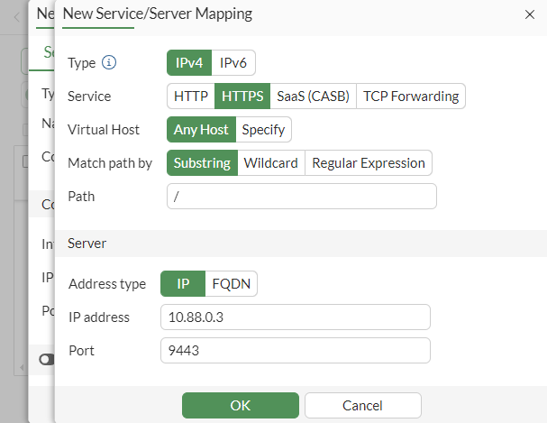The image size is (547, 423).
Task: Set Virtual Host to Specify
Action: point(263,130)
